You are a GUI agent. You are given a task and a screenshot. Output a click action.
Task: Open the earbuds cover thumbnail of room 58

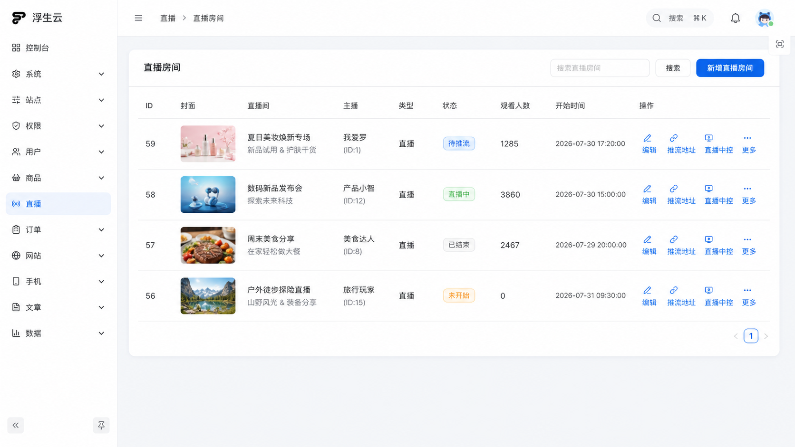click(208, 195)
